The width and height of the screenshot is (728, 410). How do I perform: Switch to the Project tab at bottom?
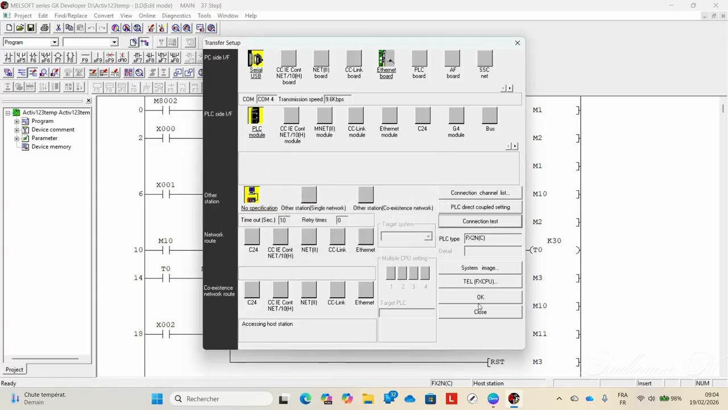[14, 370]
